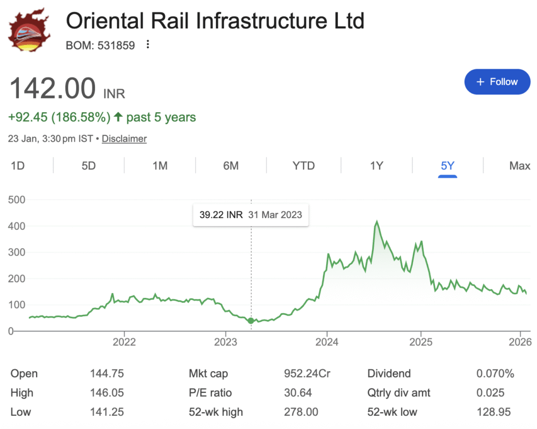Open the Disclaimer link
Screen dimensions: 537x429
(x=124, y=139)
